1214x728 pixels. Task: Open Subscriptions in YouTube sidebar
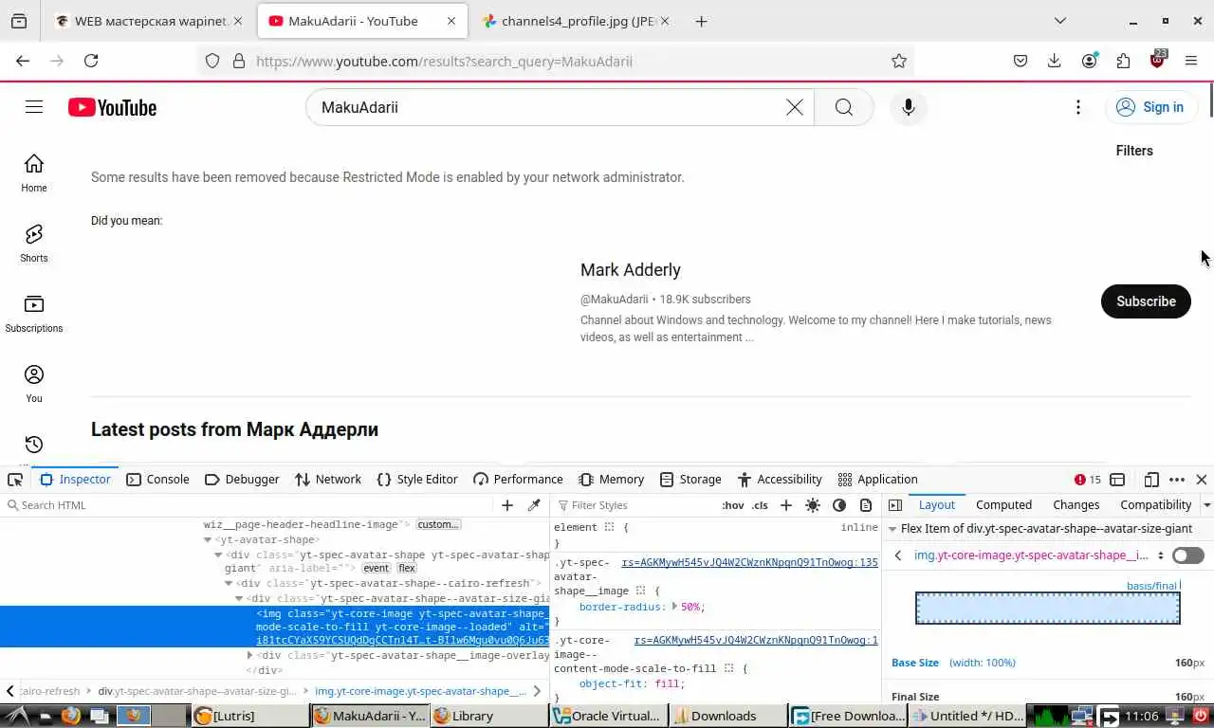(34, 313)
